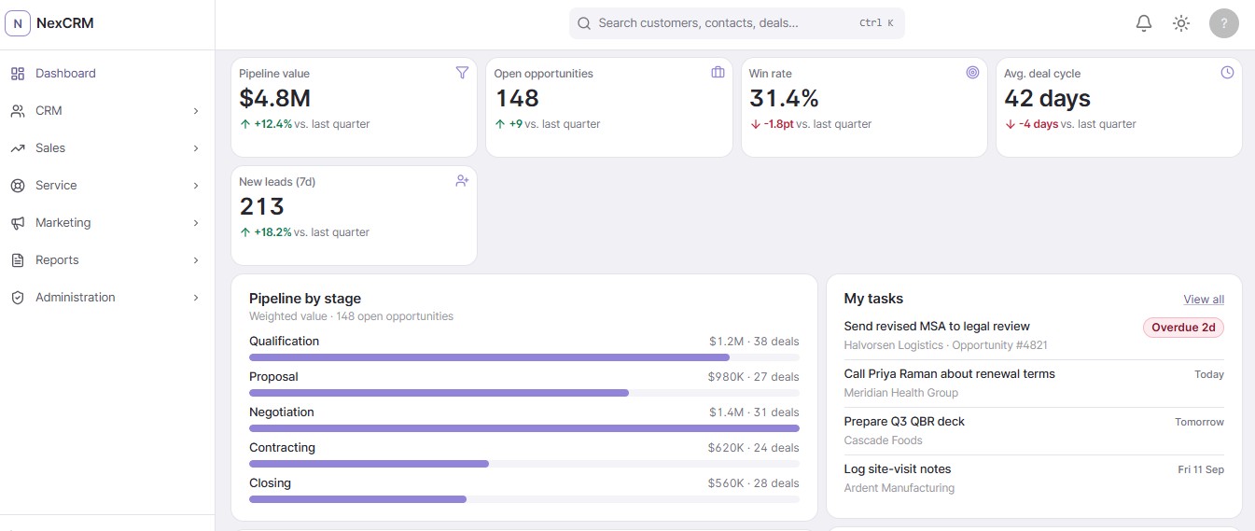Viewport: 1255px width, 531px height.
Task: Click the Qualification stage progress bar
Action: (524, 357)
